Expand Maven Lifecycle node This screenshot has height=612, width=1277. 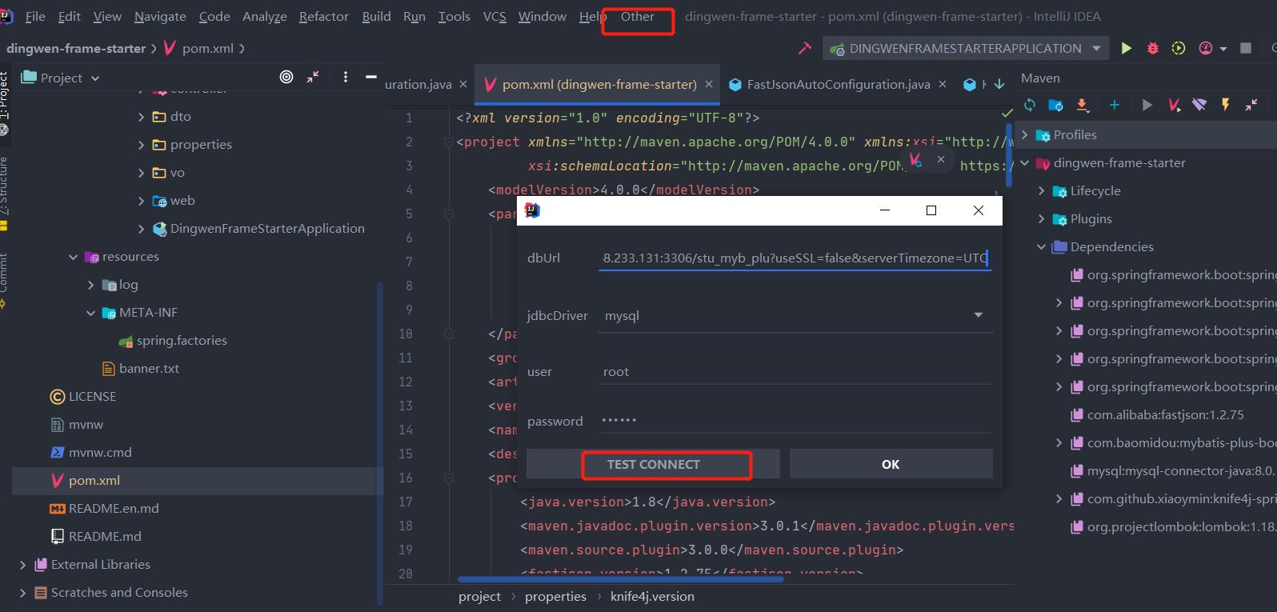tap(1042, 190)
